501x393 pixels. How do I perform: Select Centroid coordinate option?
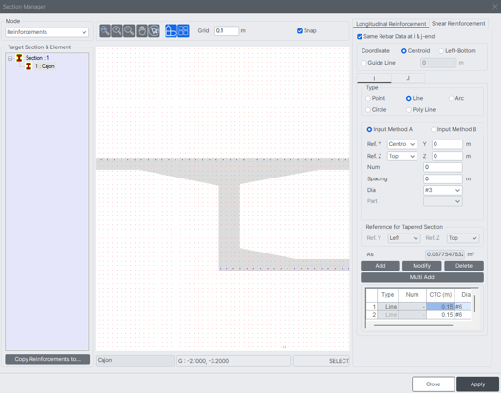[404, 51]
